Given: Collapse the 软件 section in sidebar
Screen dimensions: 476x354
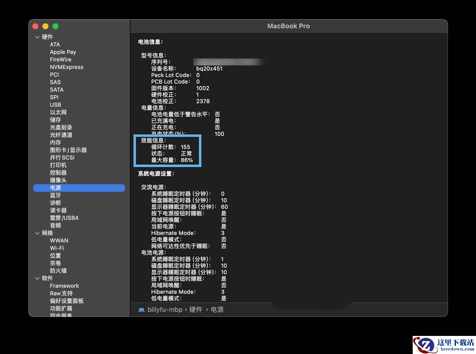Looking at the screenshot, I should point(37,278).
